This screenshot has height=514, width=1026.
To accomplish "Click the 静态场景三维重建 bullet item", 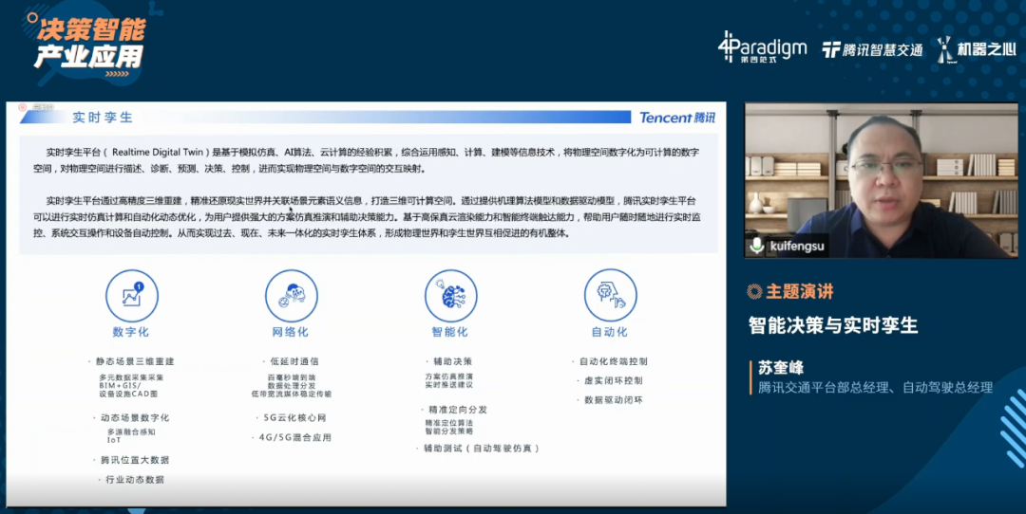I will [135, 361].
